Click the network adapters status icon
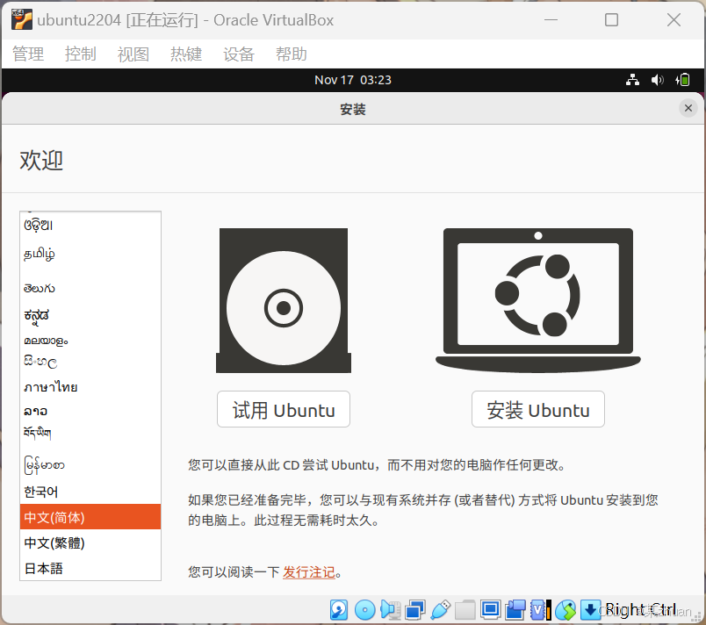This screenshot has height=625, width=706. point(415,610)
